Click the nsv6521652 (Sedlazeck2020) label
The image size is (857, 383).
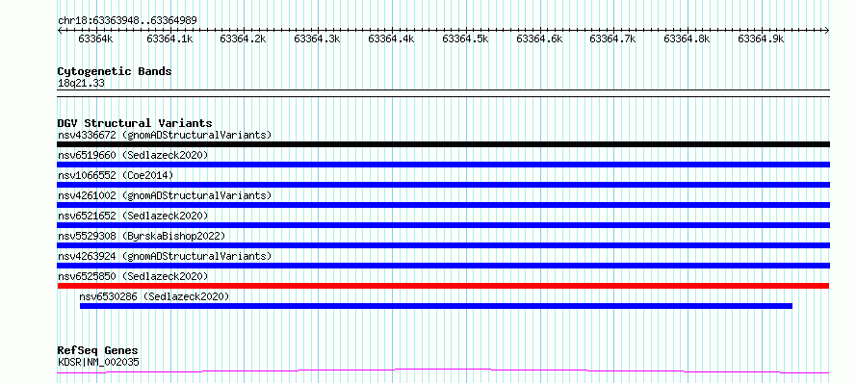[133, 216]
